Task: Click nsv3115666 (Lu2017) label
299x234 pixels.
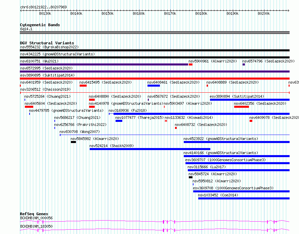Action: [x=207, y=167]
